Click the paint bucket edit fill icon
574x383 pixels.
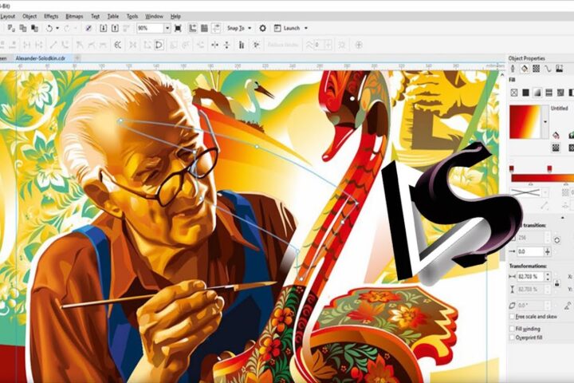tap(556, 135)
